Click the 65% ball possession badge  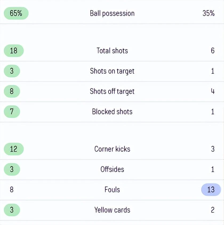tap(16, 13)
